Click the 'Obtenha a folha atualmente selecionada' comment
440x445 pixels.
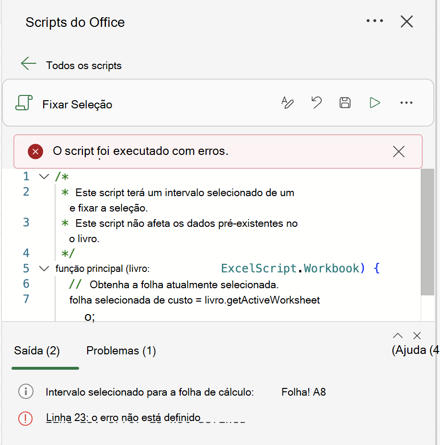pyautogui.click(x=184, y=285)
